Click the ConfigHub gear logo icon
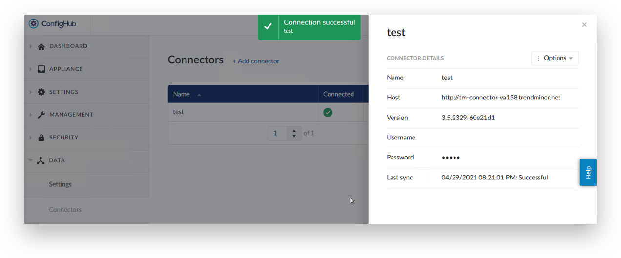The width and height of the screenshot is (621, 258). pos(34,23)
